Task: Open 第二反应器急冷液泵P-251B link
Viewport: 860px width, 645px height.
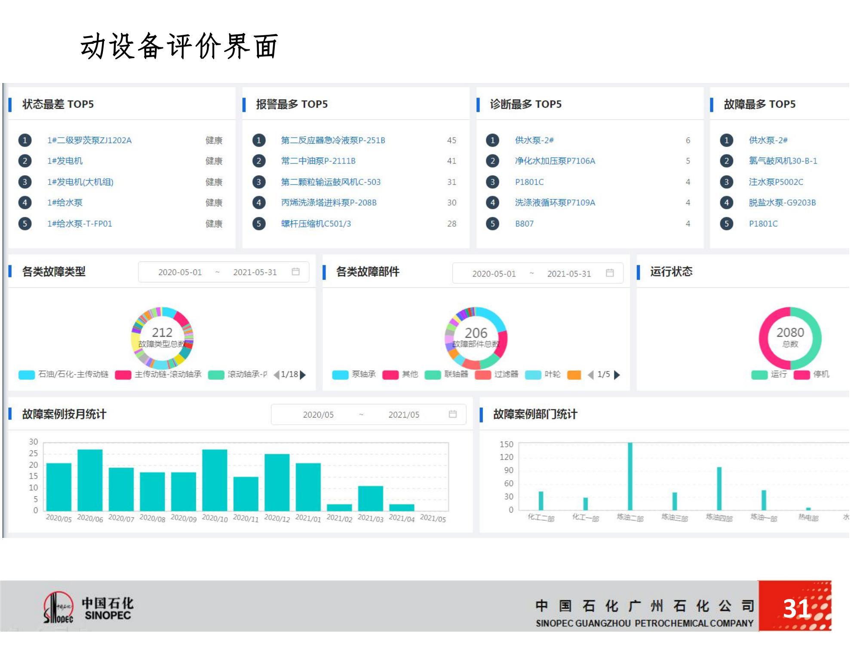Action: 333,140
